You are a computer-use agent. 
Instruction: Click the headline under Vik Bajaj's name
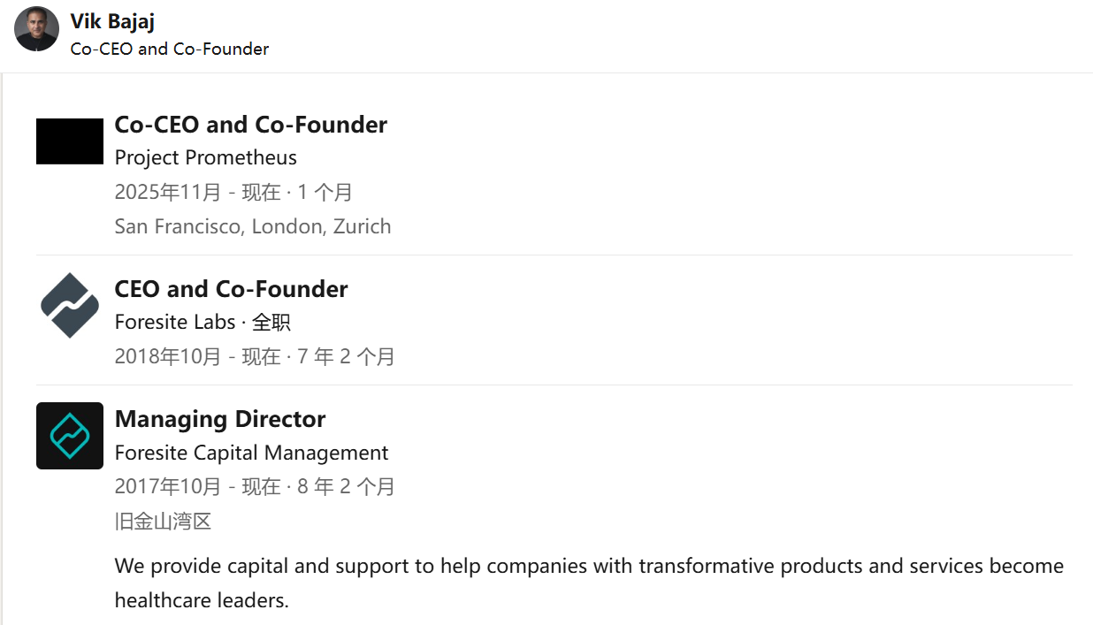click(169, 50)
